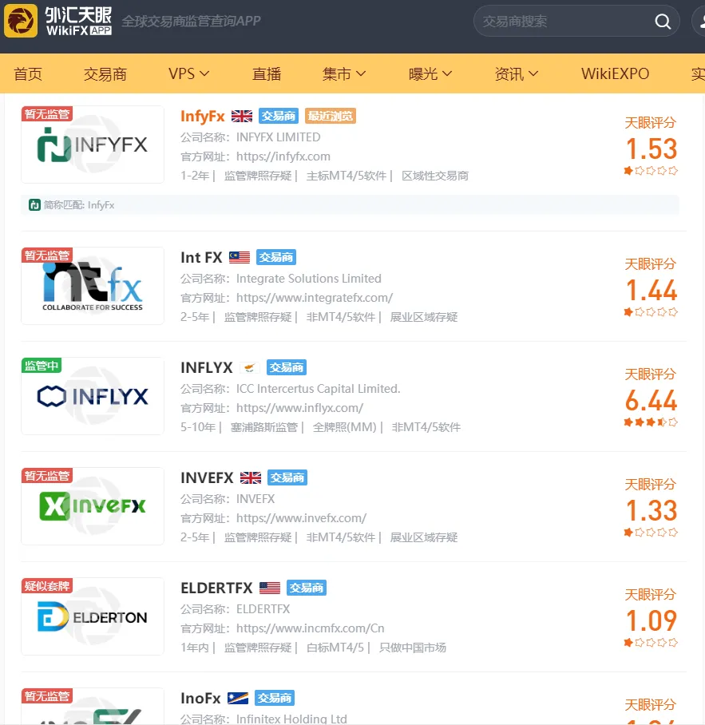Viewport: 705px width, 725px height.
Task: Click the US flag beside ELDERTFX
Action: (270, 588)
